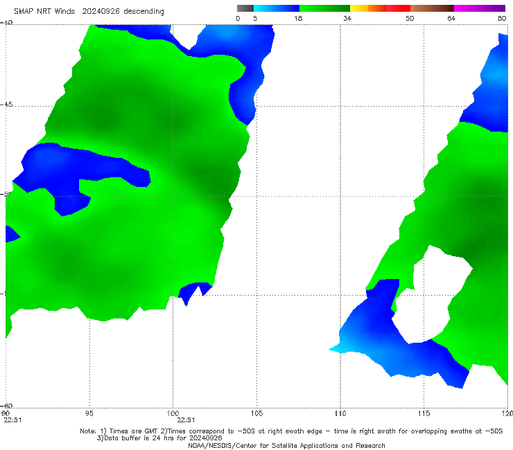
Task: Click the color bar scale label "64"
Action: coord(451,18)
